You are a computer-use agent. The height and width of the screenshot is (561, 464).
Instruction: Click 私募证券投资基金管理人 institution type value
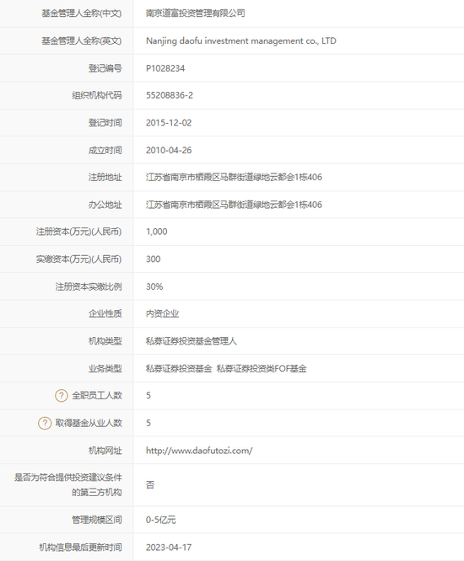191,341
